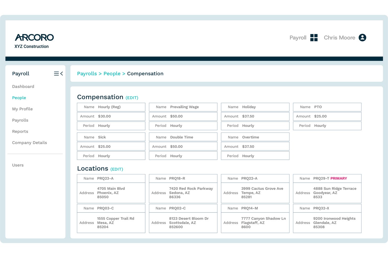The image size is (388, 258).
Task: Open Payrolls in the sidebar
Action: (20, 120)
